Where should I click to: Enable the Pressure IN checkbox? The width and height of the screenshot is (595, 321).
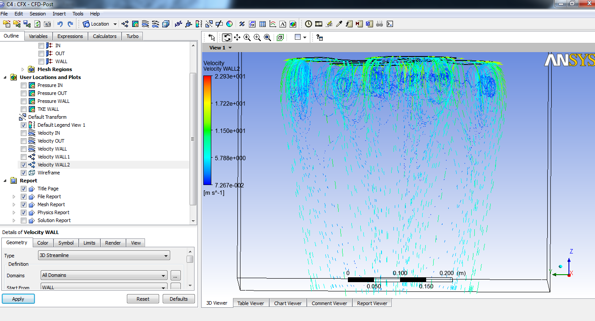click(x=24, y=85)
